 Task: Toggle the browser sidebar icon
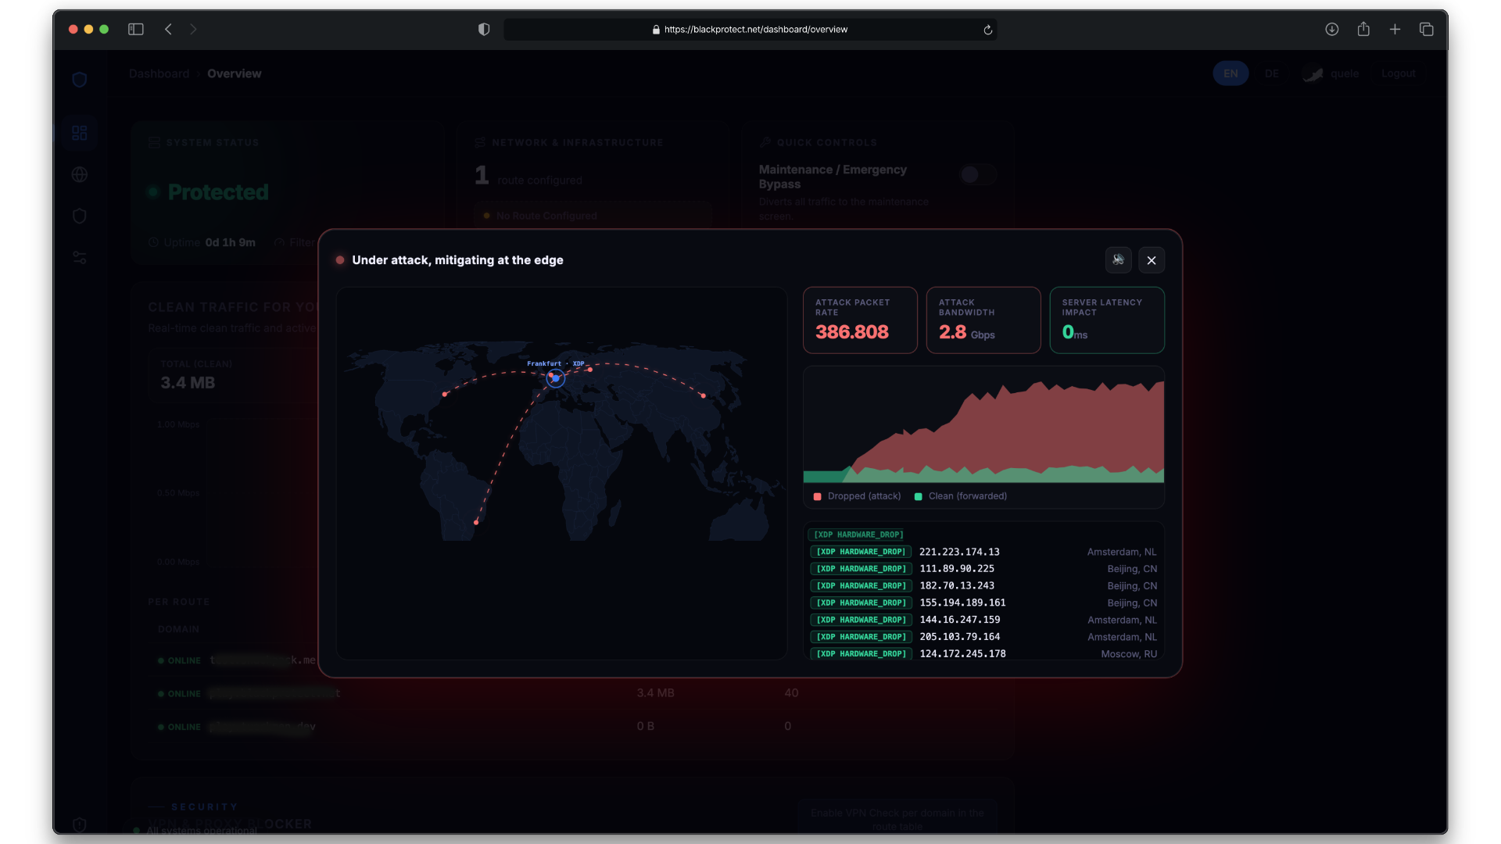click(136, 29)
